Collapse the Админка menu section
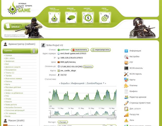The height and width of the screenshot is (126, 162). [34, 51]
